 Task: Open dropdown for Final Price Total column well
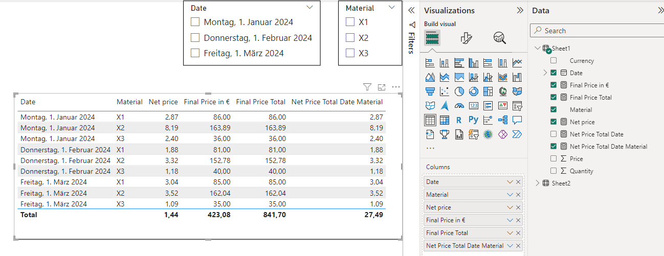510,233
